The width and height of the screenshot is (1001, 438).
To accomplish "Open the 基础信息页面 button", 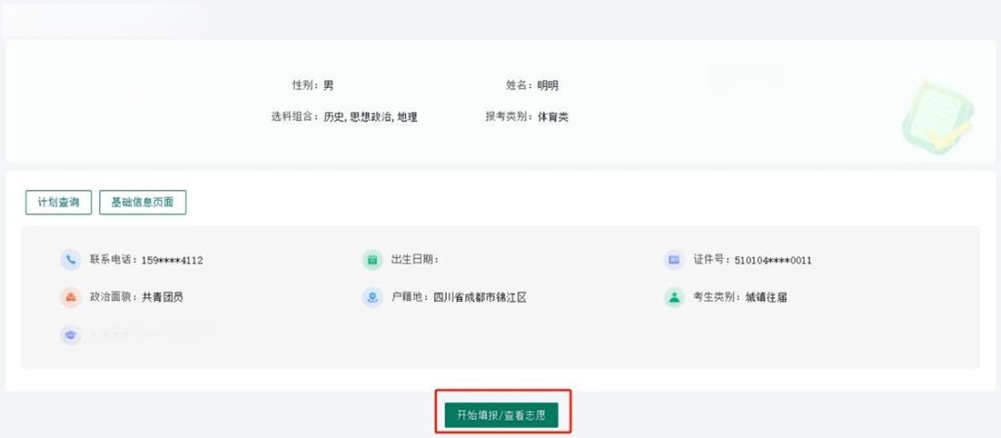I will [143, 203].
